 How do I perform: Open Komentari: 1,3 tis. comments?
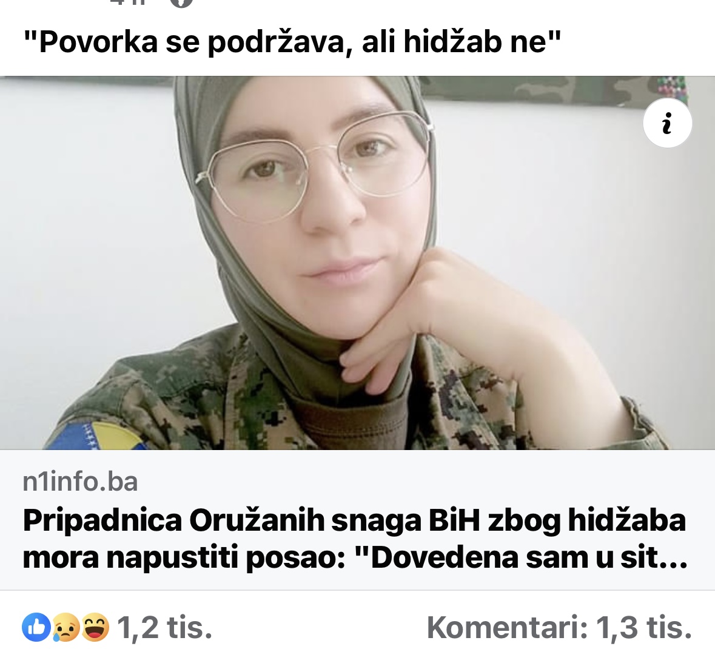pos(559,628)
